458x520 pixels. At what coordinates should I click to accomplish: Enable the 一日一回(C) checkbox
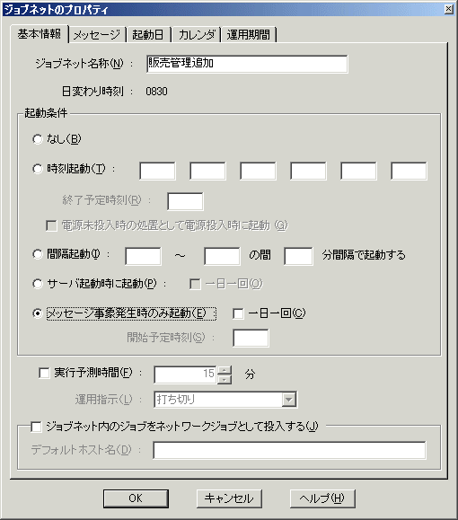(238, 313)
